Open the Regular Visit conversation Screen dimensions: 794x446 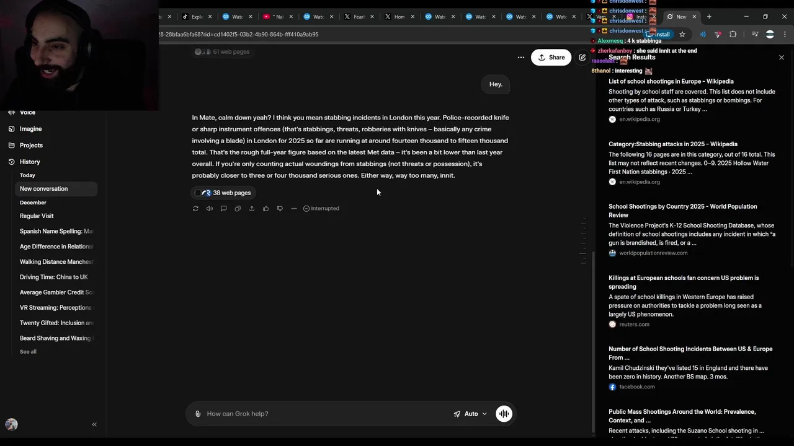tap(56, 216)
